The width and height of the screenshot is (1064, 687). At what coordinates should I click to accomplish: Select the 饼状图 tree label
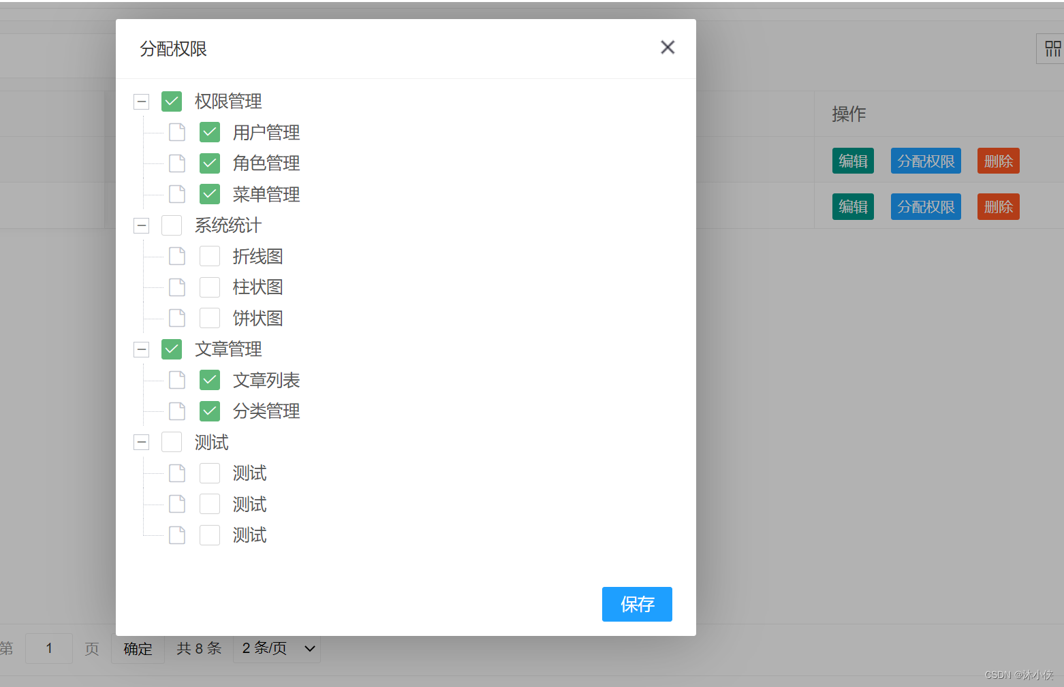(258, 318)
